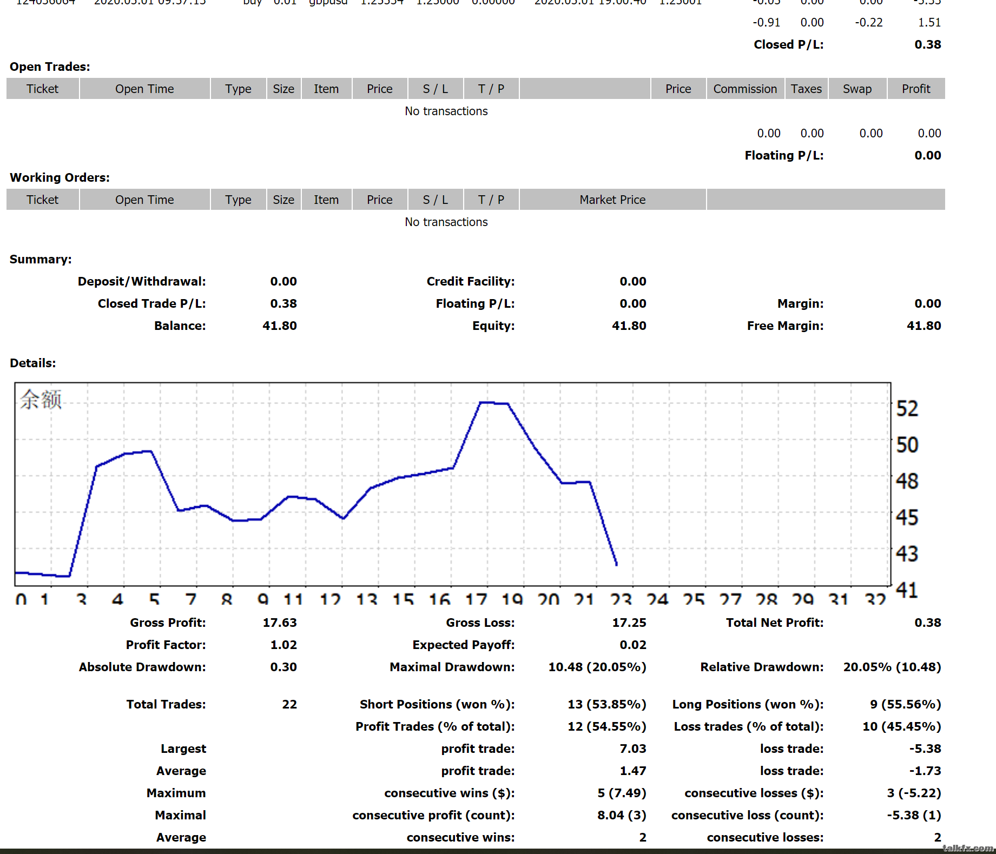Click the chart Y-axis label 45

pyautogui.click(x=907, y=518)
